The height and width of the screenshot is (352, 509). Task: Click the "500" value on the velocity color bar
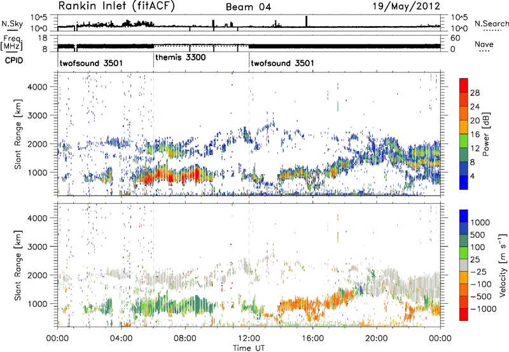coord(479,235)
